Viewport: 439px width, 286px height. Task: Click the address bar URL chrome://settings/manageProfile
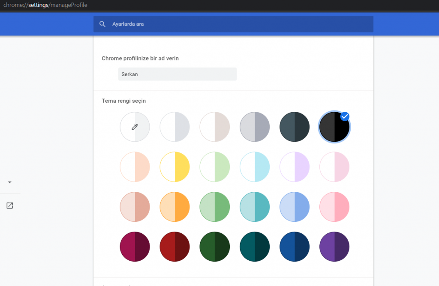tap(45, 5)
